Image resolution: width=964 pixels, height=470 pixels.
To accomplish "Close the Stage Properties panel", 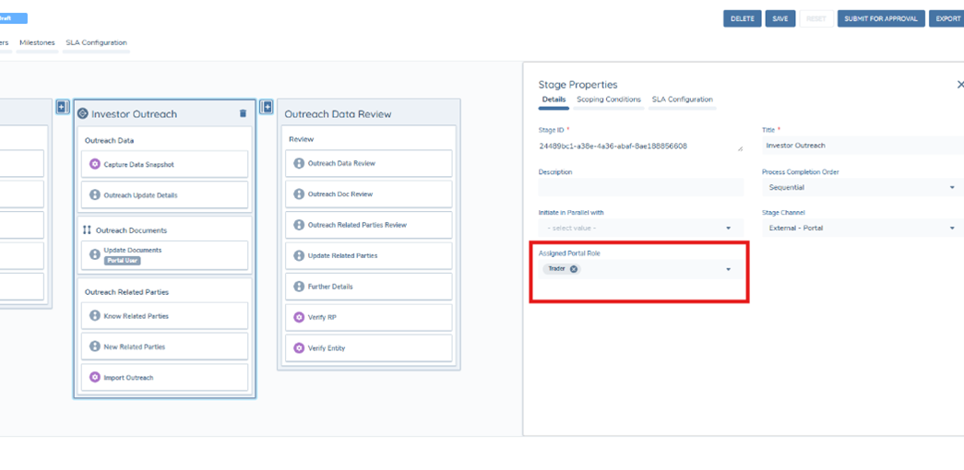I will tap(959, 85).
